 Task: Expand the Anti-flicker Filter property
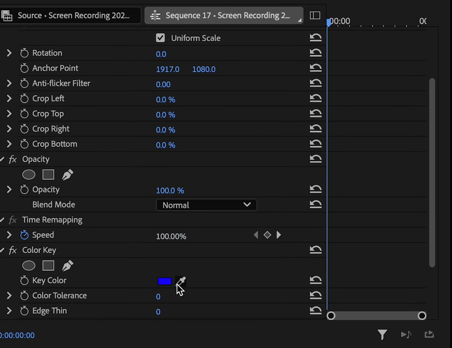[9, 84]
